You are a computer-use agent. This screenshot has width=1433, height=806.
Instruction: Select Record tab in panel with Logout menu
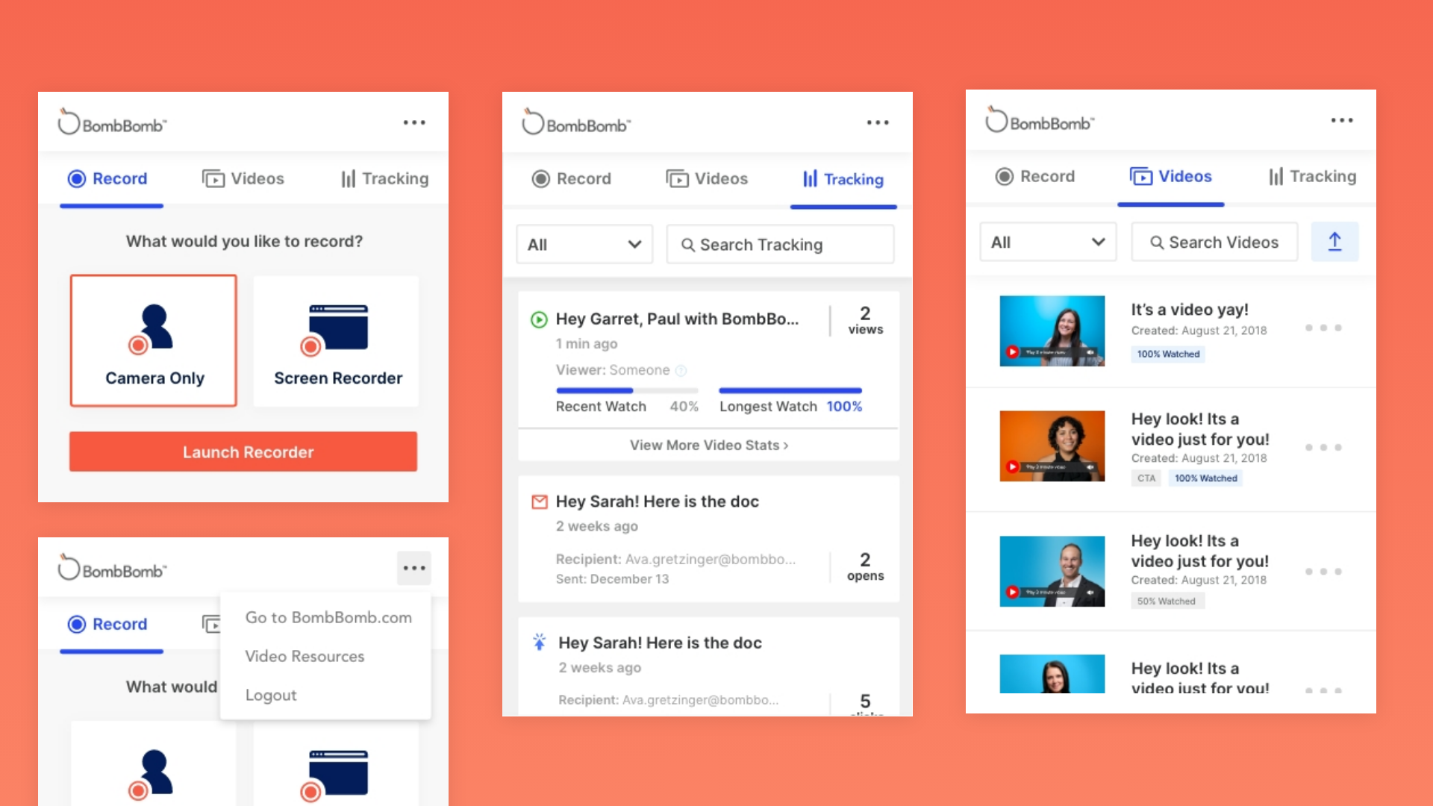(108, 625)
